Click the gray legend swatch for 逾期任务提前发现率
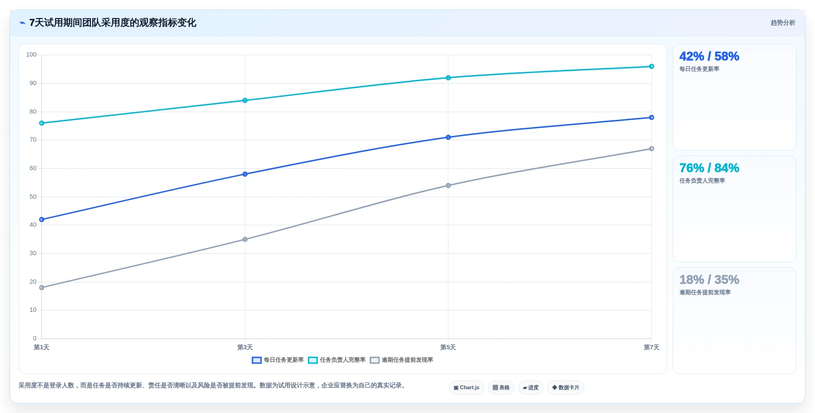815x413 pixels. tap(375, 360)
